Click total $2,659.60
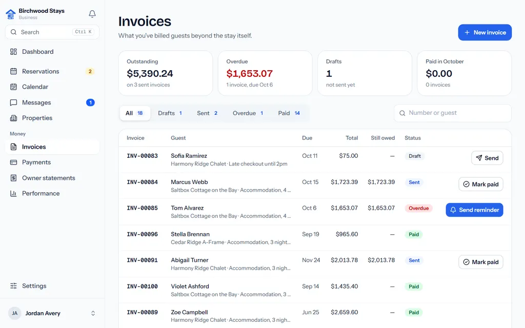 tap(344, 312)
